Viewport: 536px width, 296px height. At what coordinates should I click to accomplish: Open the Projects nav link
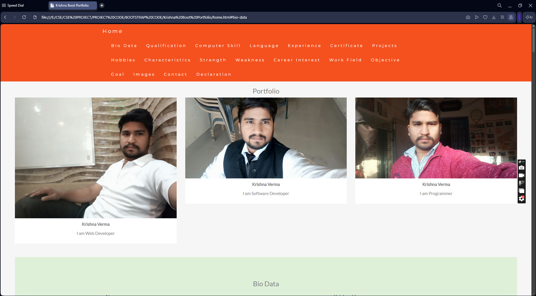(x=385, y=46)
